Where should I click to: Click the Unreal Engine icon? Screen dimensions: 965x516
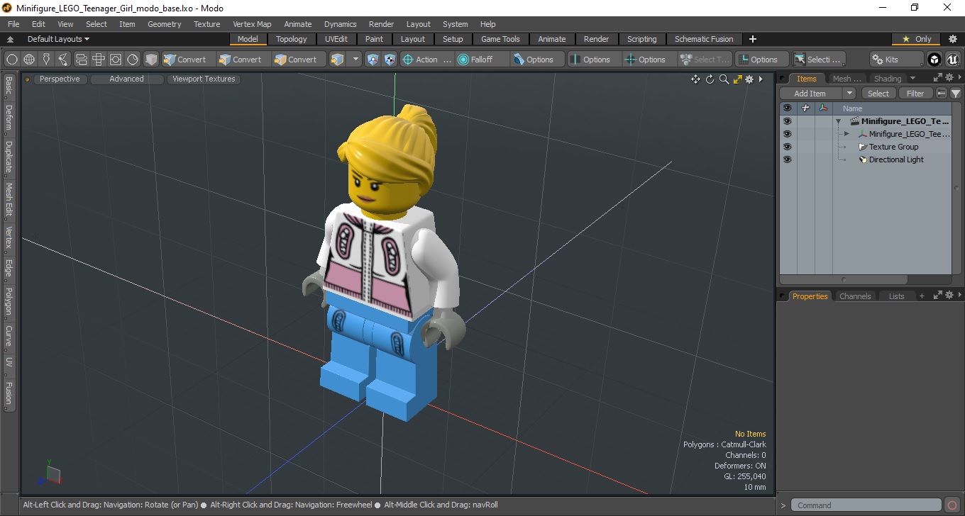952,60
